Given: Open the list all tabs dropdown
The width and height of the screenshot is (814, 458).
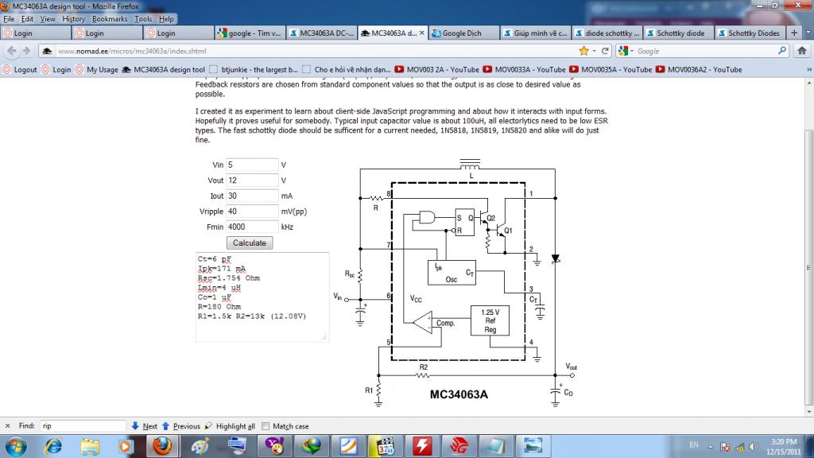Looking at the screenshot, I should 808,33.
